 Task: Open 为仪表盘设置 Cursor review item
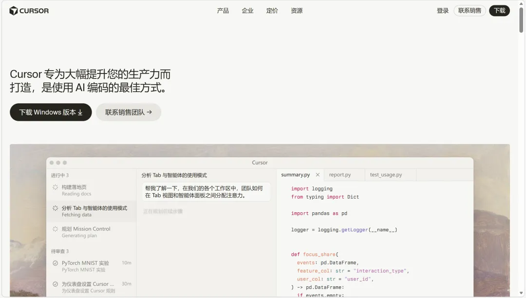[x=91, y=287]
